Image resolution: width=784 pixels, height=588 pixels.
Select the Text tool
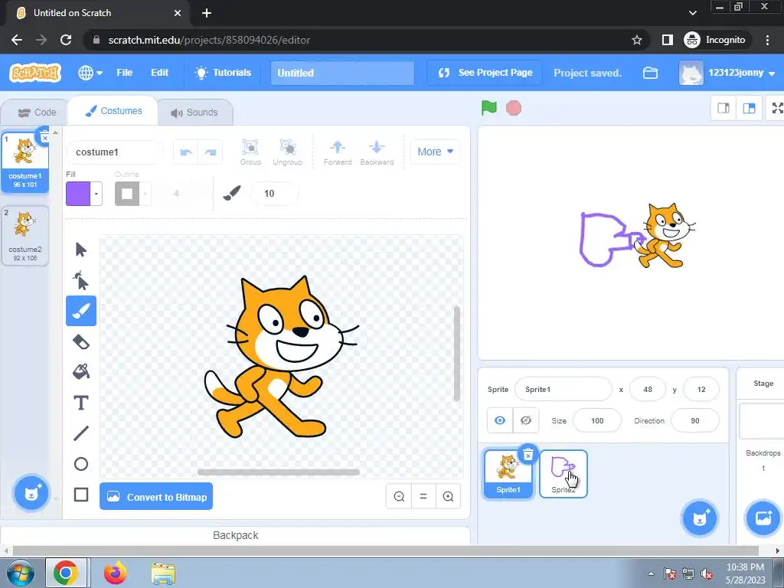tap(81, 403)
